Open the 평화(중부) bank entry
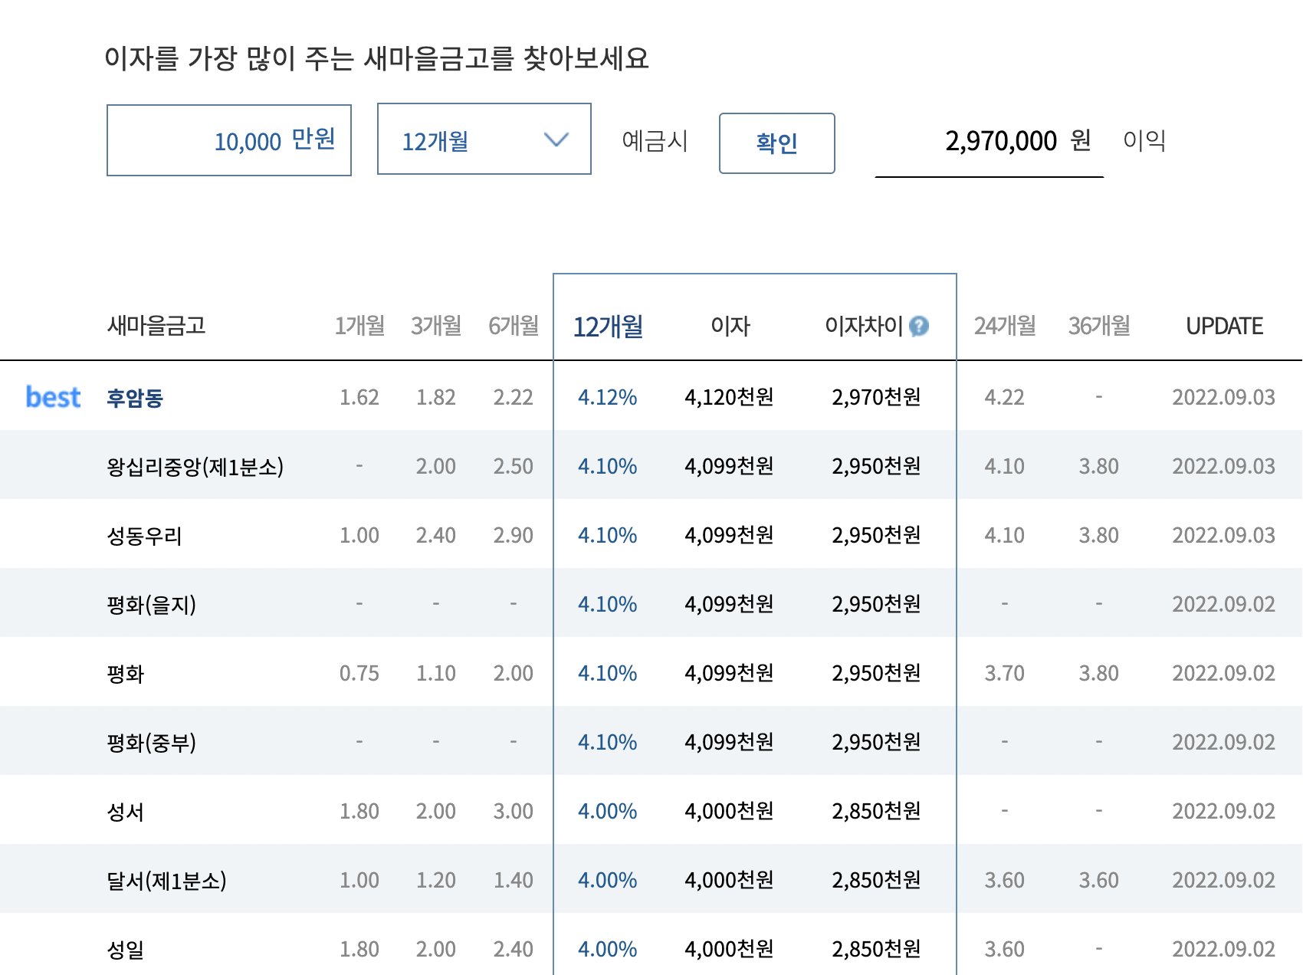This screenshot has height=975, width=1303. (x=152, y=743)
